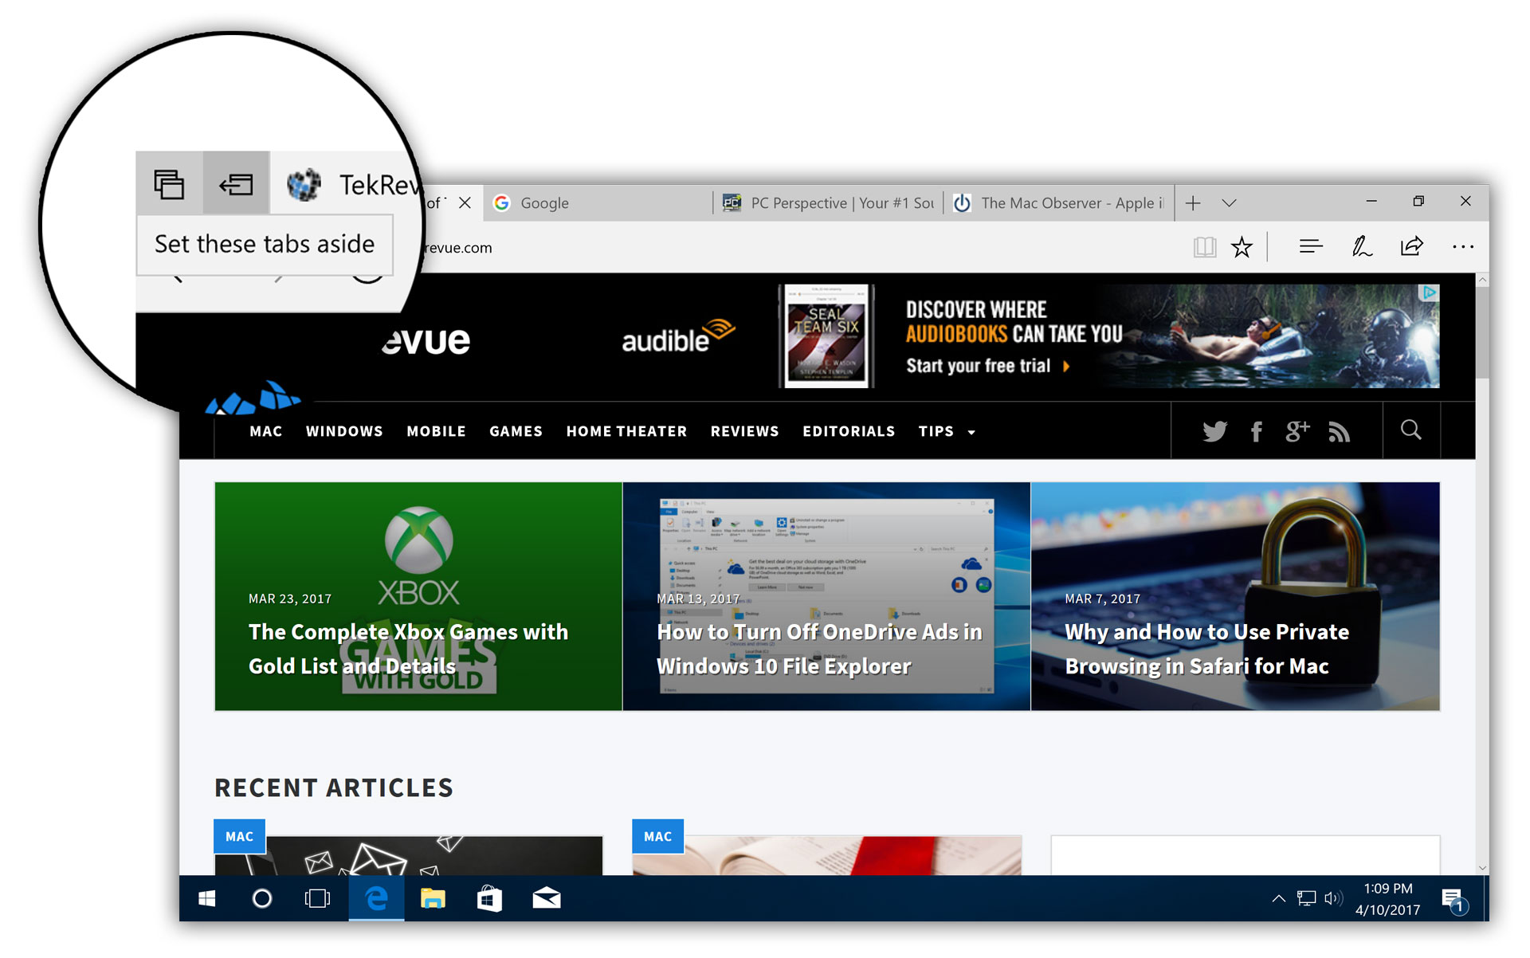Open the REVIEWS navigation item
Image resolution: width=1530 pixels, height=958 pixels.
[744, 431]
